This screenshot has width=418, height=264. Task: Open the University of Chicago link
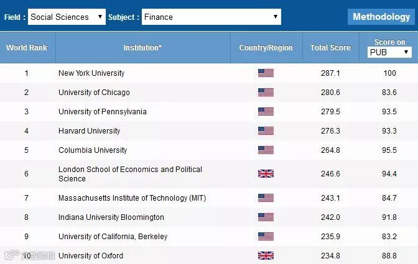(94, 93)
